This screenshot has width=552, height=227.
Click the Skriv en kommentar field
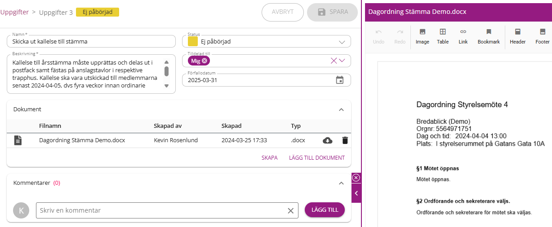(167, 210)
